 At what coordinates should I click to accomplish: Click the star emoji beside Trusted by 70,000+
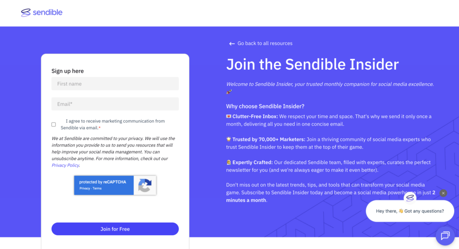[x=229, y=139]
